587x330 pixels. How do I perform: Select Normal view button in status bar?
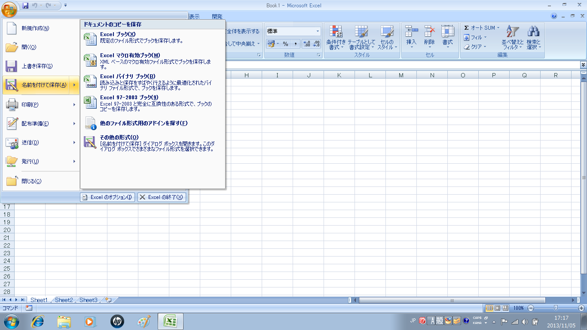coord(489,308)
